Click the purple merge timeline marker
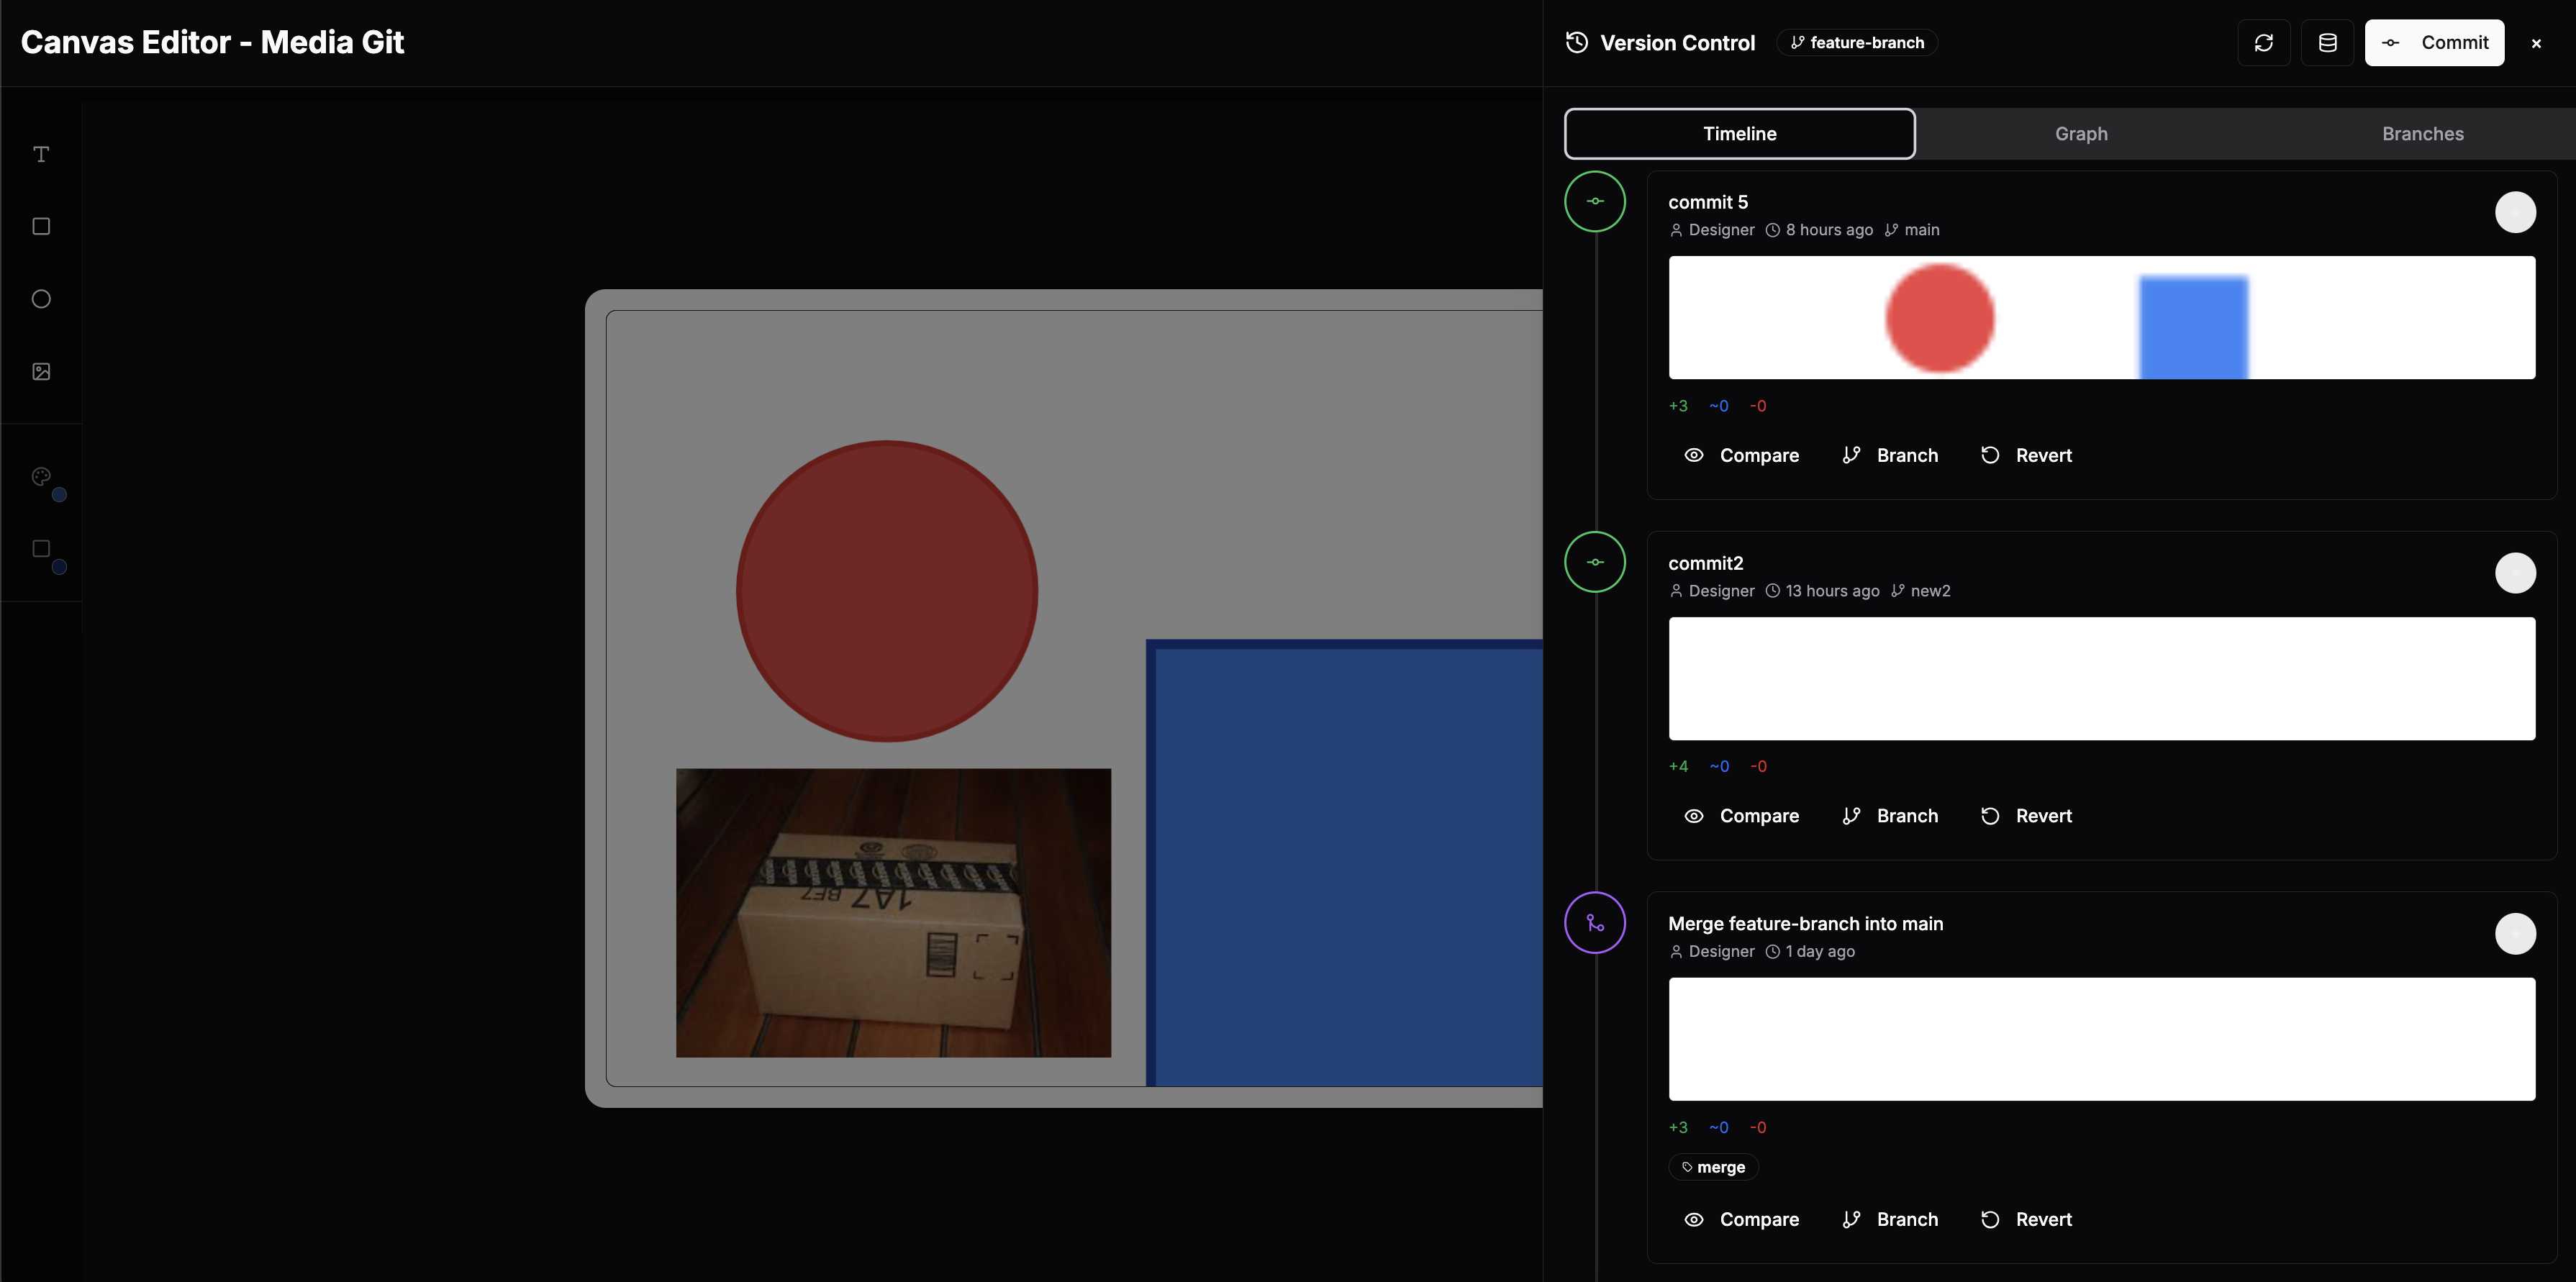Screen dimensions: 2576x1282 [1594, 923]
